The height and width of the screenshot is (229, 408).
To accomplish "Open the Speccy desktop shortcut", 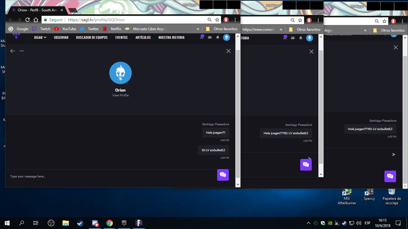I will coord(369,195).
